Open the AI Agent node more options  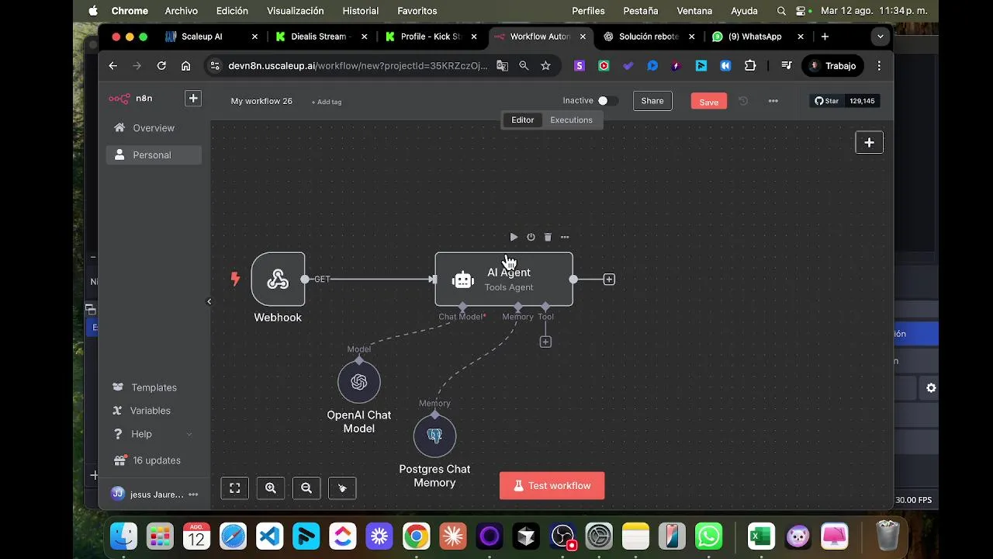(x=565, y=237)
